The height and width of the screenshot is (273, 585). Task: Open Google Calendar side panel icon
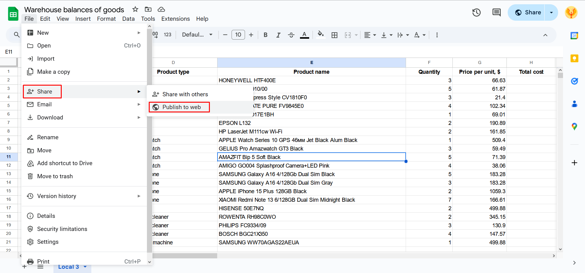(x=574, y=35)
